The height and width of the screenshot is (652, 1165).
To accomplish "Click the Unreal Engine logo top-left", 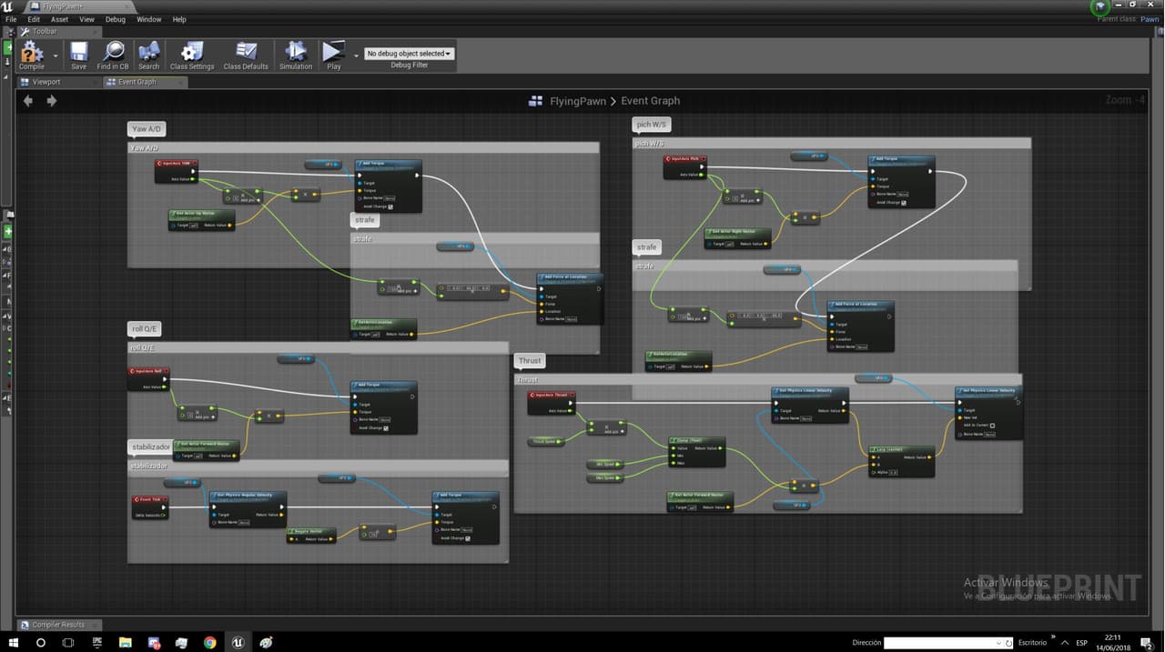I will (x=7, y=6).
